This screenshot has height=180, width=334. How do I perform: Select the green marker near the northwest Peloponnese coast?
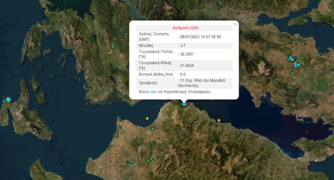[x=123, y=132]
